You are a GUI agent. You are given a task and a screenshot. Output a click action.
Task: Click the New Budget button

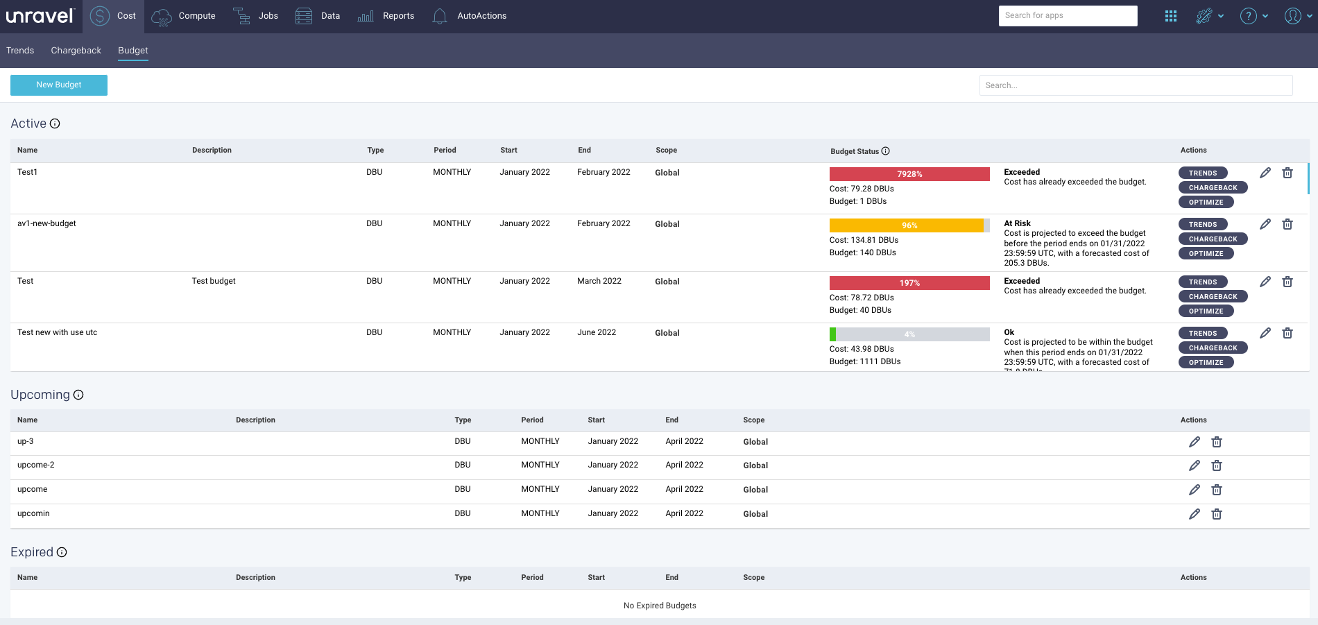coord(59,85)
